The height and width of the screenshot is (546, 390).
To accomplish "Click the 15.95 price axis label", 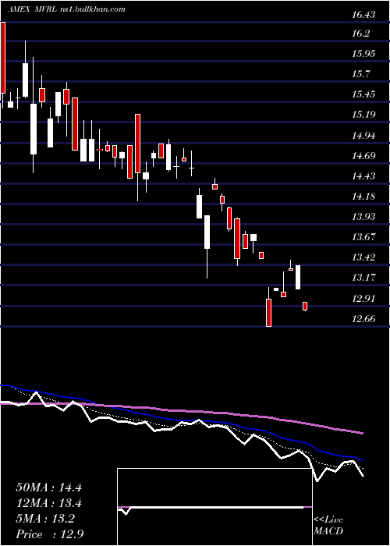I will coord(363,54).
